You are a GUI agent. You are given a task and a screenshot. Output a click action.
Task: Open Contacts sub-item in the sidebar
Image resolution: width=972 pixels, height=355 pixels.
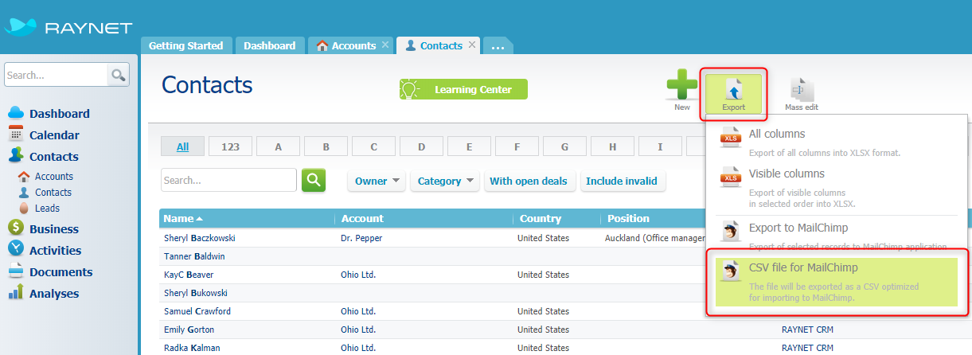coord(53,193)
